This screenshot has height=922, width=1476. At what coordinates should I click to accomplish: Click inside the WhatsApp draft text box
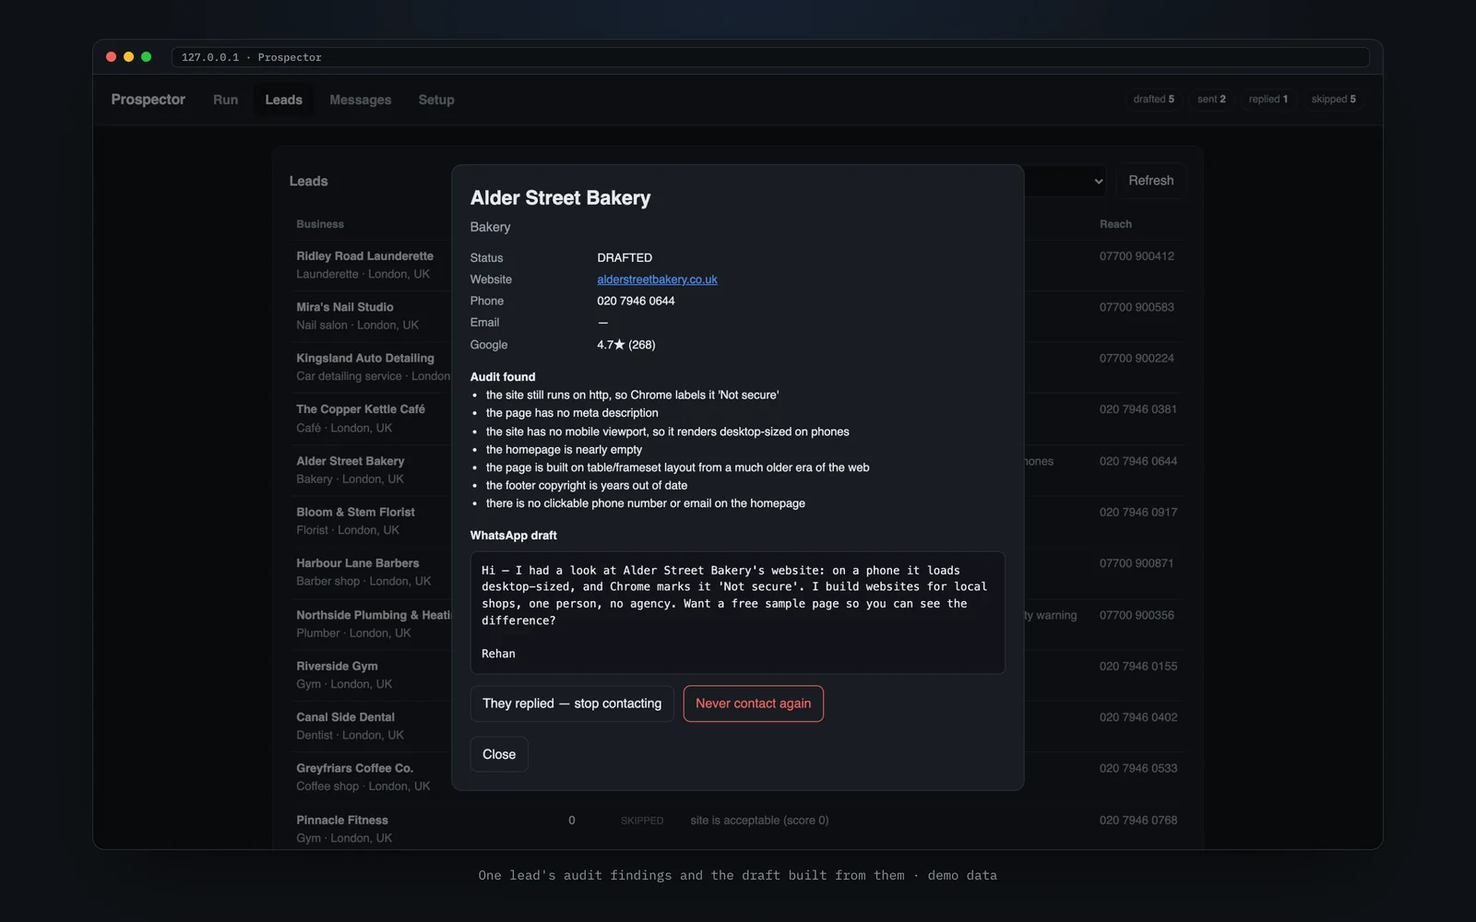point(737,612)
